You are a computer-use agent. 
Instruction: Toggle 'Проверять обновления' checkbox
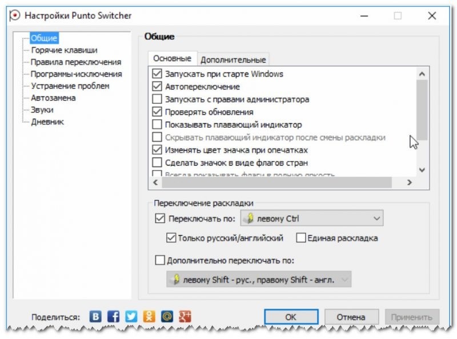(157, 111)
